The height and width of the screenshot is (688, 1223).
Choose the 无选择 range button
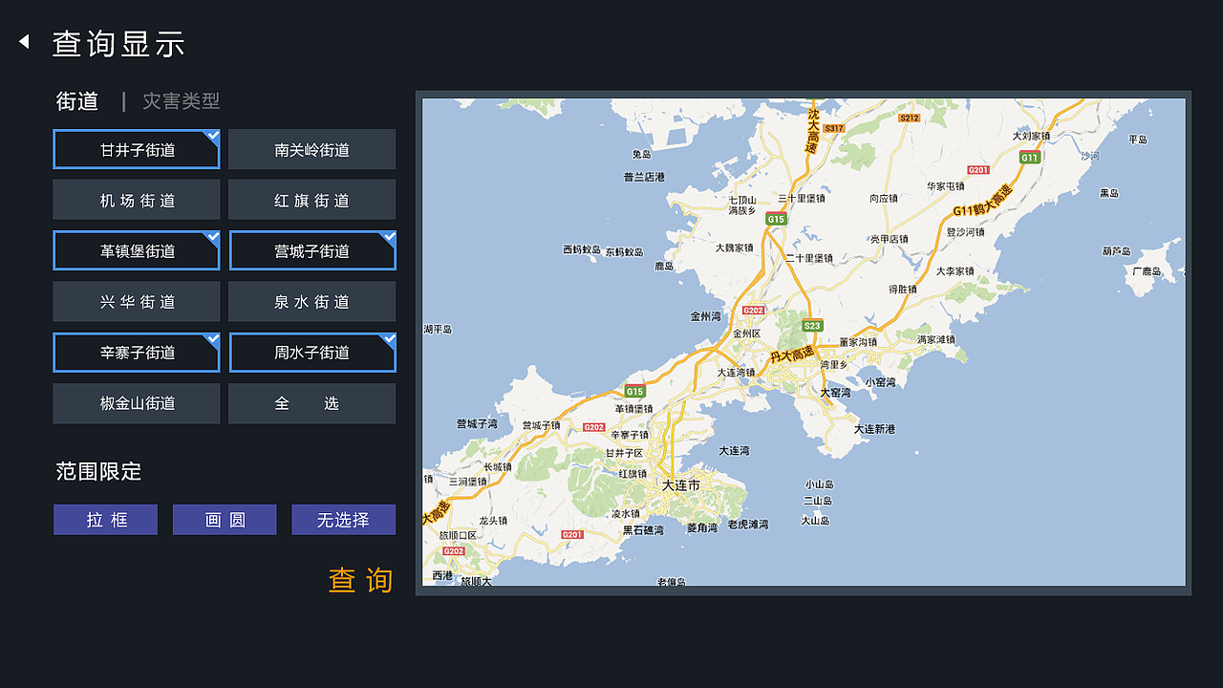(x=343, y=520)
